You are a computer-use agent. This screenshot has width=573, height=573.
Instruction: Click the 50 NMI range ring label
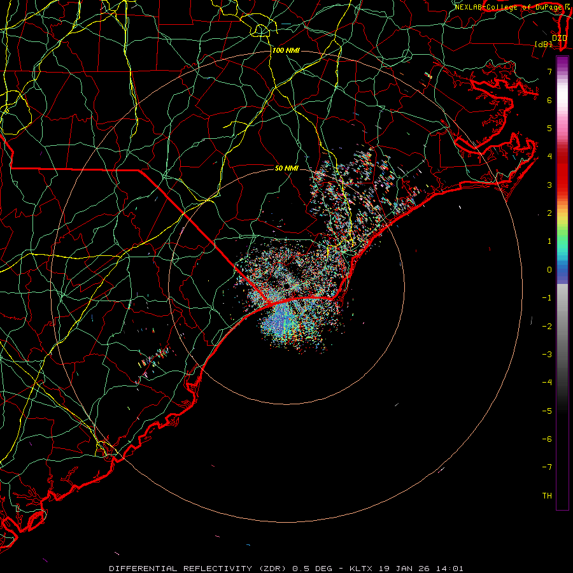tap(286, 168)
